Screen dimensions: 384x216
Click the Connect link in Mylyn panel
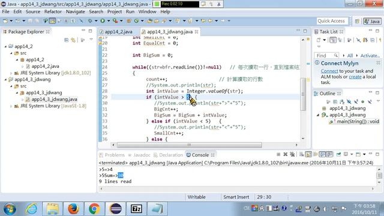coord(329,71)
